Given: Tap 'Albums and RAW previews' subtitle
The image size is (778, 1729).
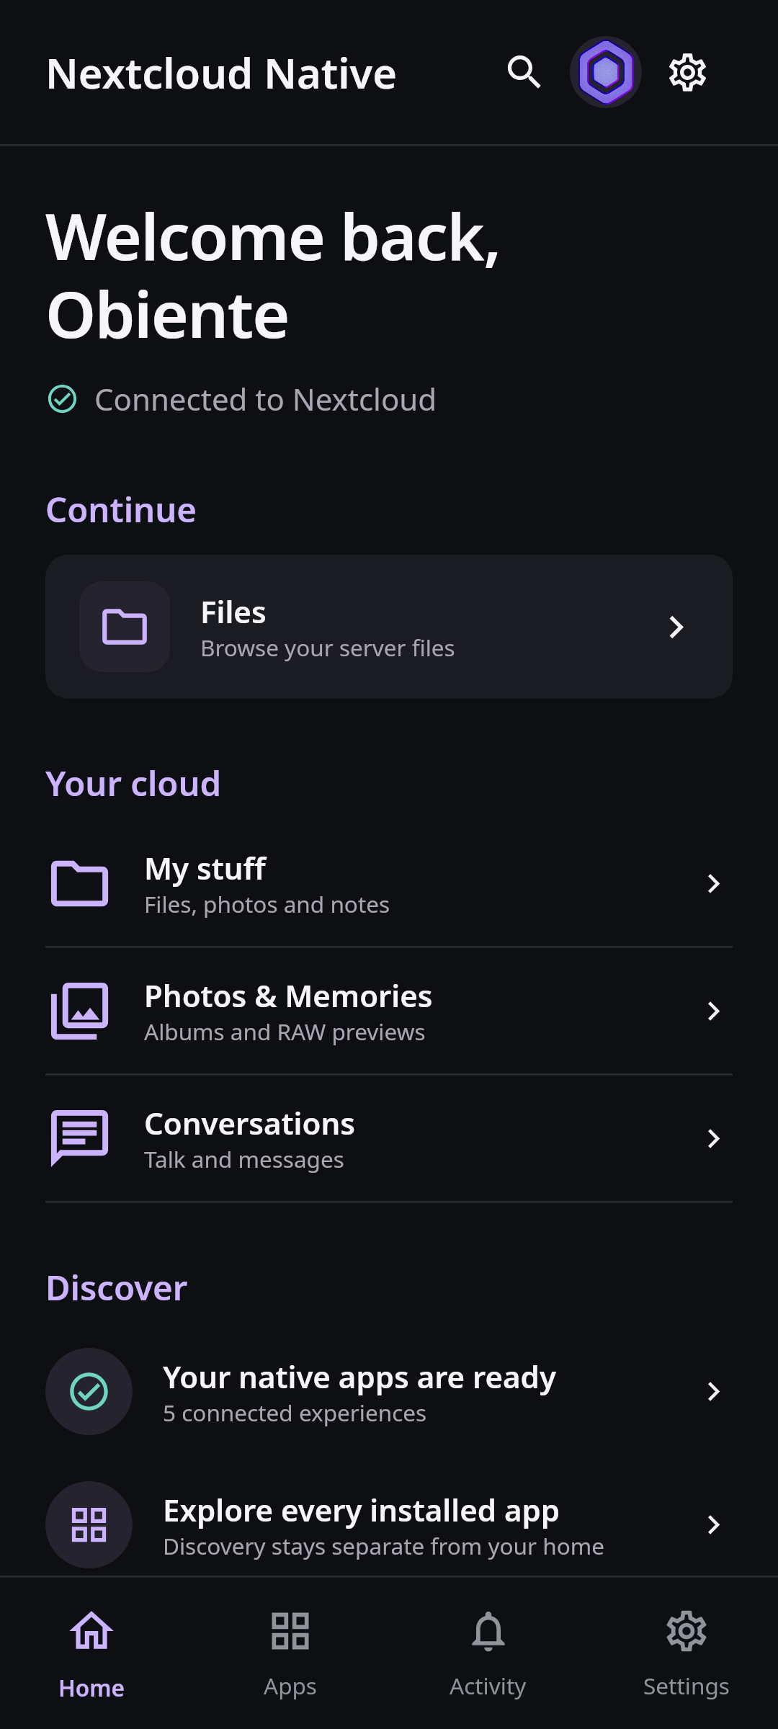Looking at the screenshot, I should tap(285, 1032).
